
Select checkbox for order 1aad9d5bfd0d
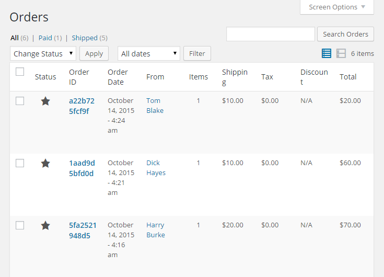click(20, 163)
